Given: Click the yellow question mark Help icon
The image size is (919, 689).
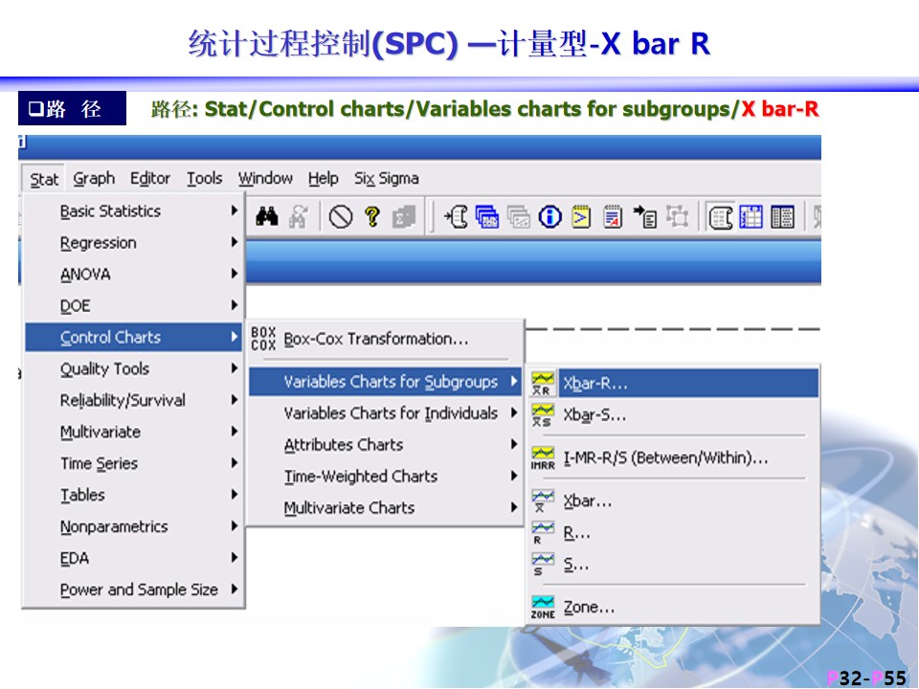Looking at the screenshot, I should click(371, 217).
